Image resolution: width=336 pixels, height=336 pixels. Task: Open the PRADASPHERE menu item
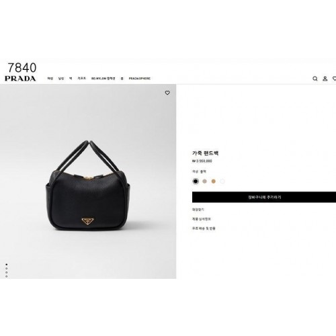coord(139,79)
